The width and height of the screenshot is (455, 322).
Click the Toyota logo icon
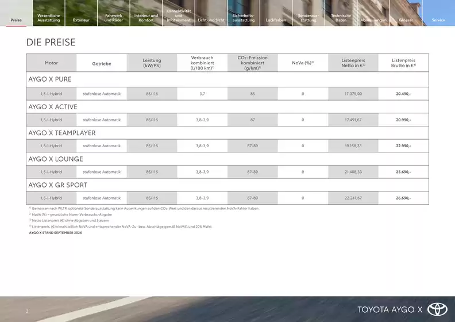(437, 309)
